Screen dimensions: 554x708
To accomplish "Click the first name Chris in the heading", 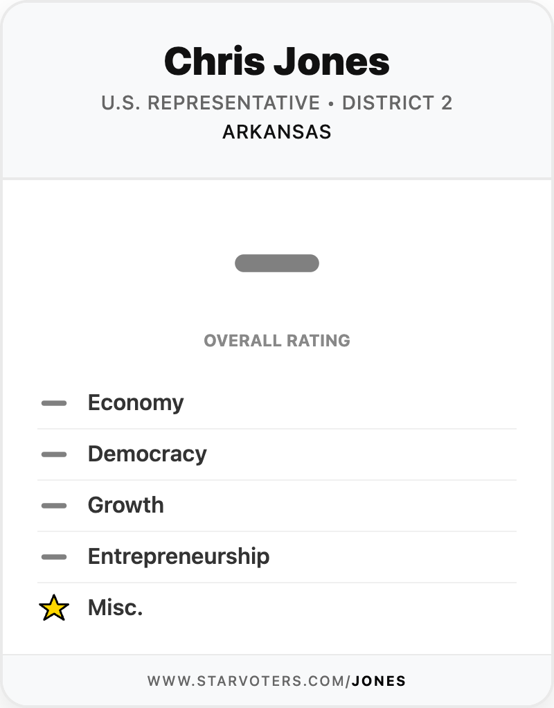I will click(x=214, y=61).
